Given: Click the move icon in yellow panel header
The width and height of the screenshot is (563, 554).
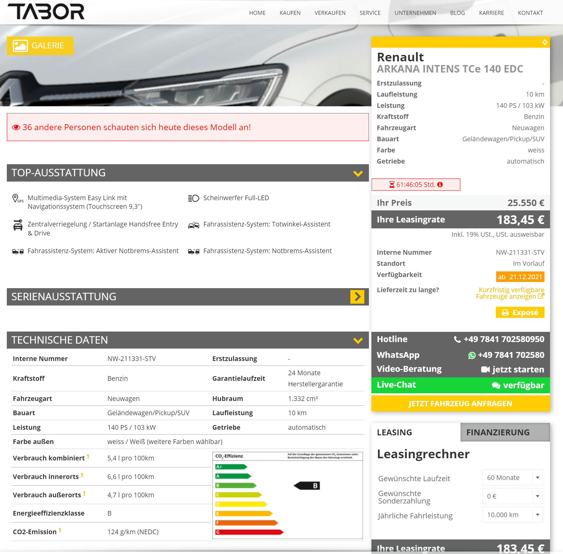Looking at the screenshot, I should (545, 42).
